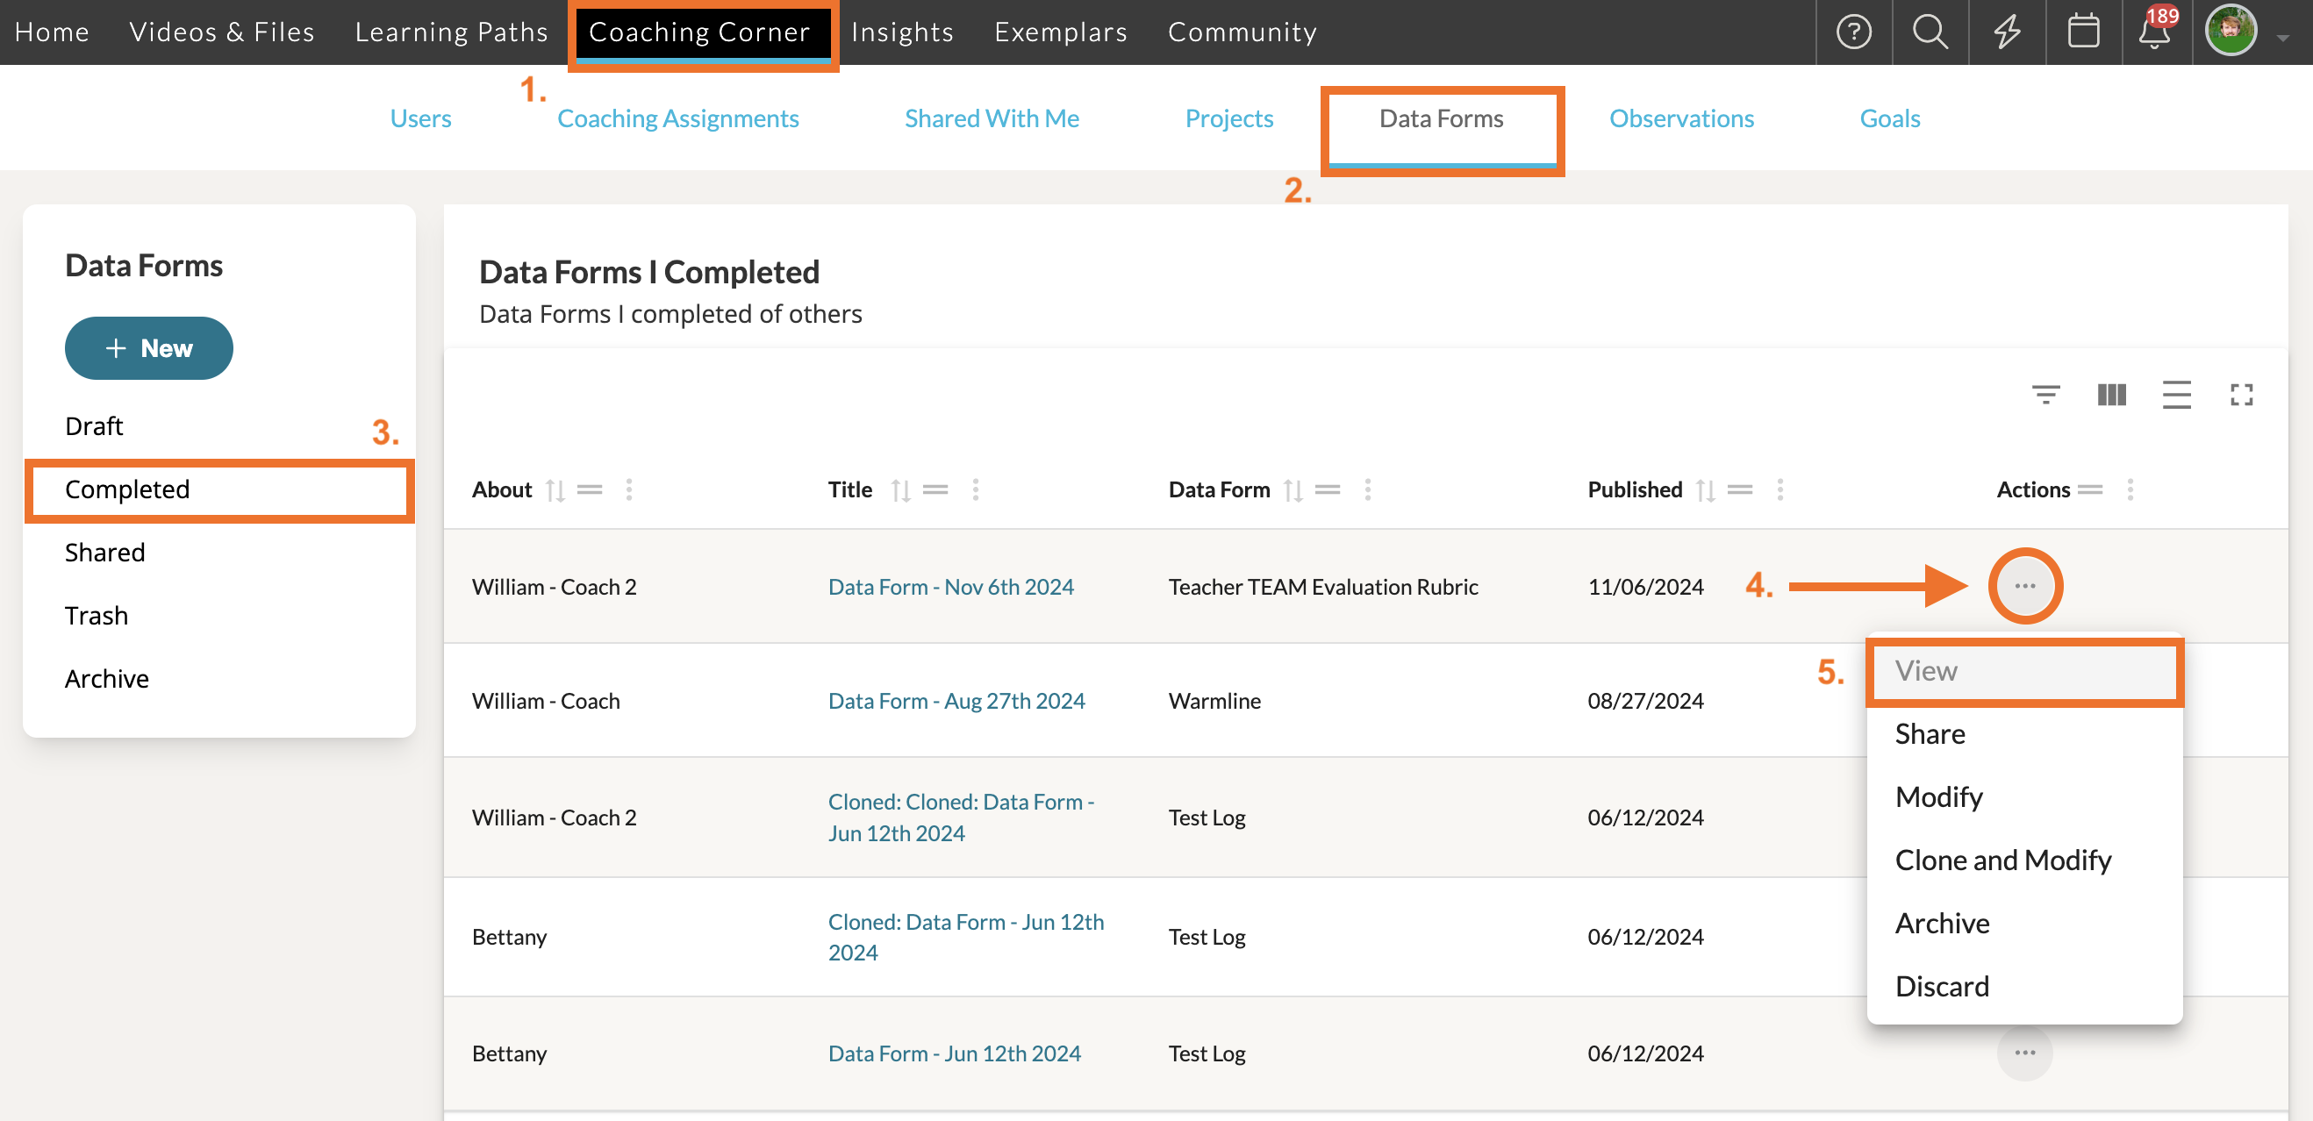Sort table by Title column arrows
This screenshot has height=1121, width=2313.
point(900,490)
